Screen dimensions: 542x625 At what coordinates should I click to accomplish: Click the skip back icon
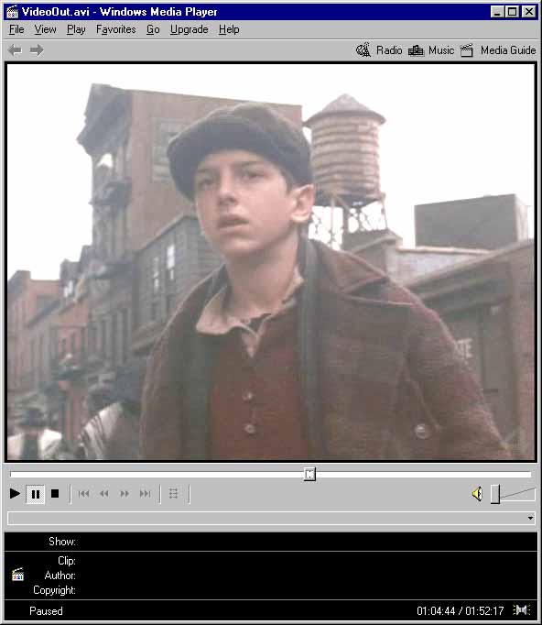tap(83, 494)
